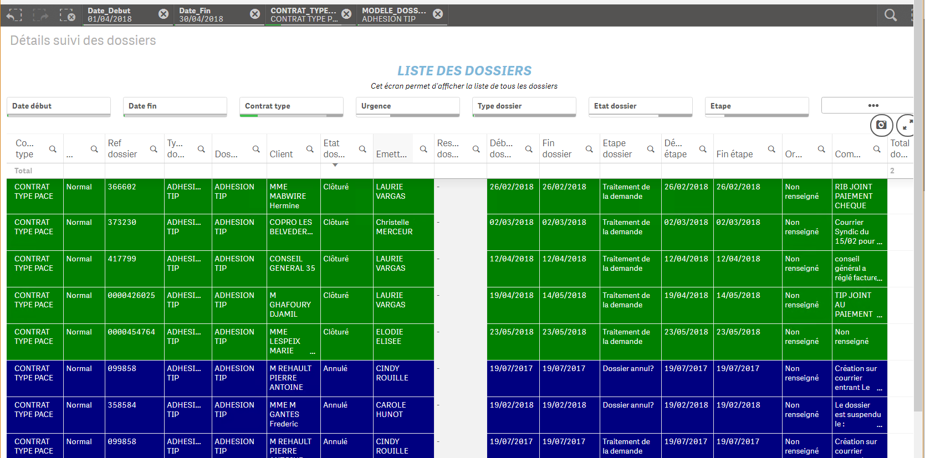The image size is (925, 458).
Task: Select reference 0000426025 cell
Action: coord(134,305)
